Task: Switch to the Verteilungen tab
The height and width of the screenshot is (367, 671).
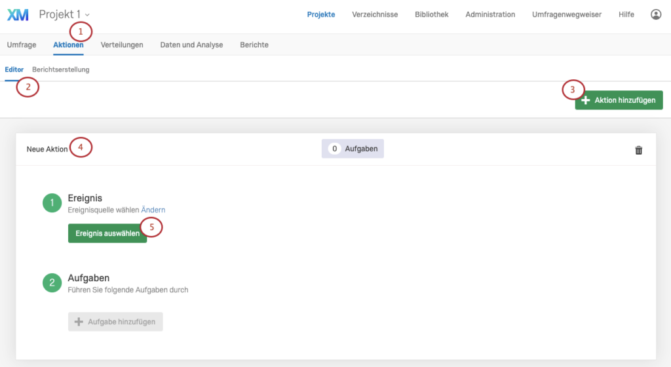Action: tap(121, 45)
